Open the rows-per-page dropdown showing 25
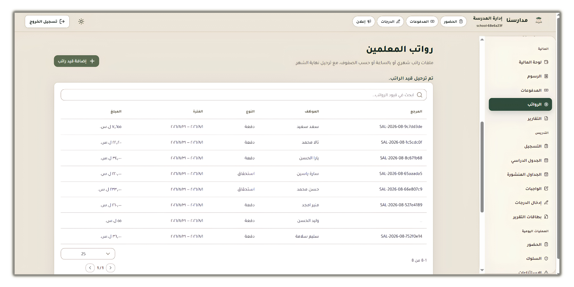The height and width of the screenshot is (287, 574). tap(88, 254)
